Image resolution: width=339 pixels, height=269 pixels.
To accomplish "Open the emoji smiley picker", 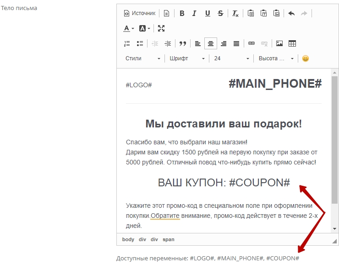I will [x=306, y=58].
